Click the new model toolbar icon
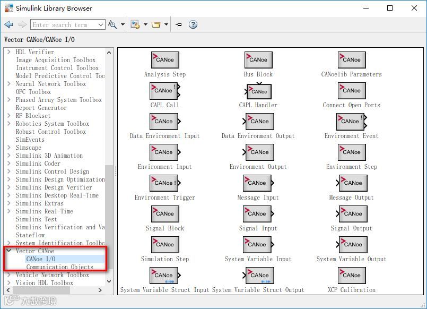The width and height of the screenshot is (427, 309). coord(135,24)
